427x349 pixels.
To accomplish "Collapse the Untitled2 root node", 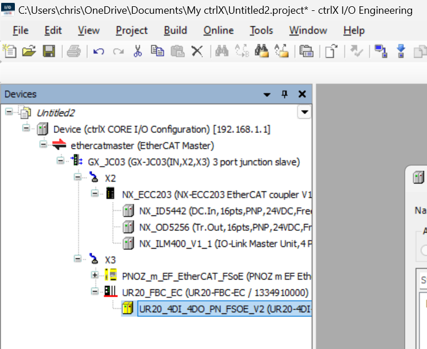I will click(9, 112).
